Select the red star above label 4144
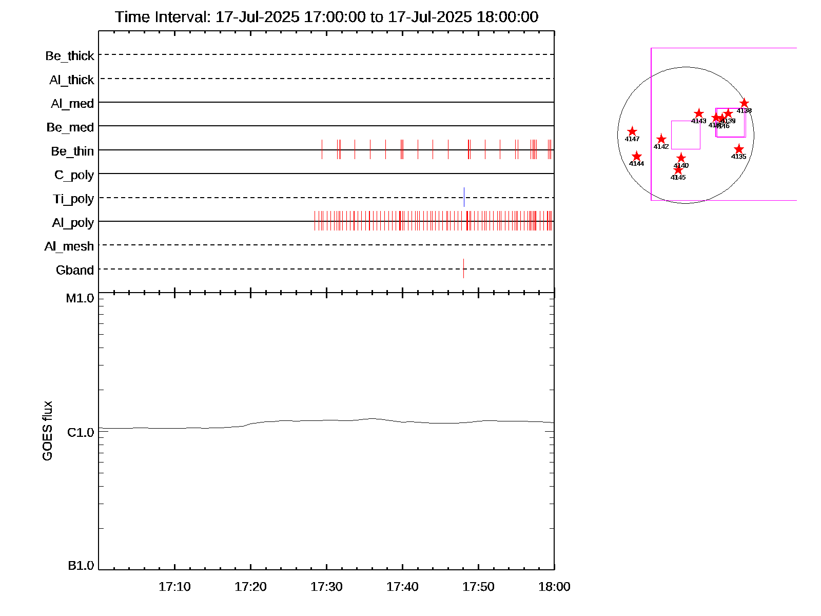This screenshot has height=616, width=821. coord(636,156)
